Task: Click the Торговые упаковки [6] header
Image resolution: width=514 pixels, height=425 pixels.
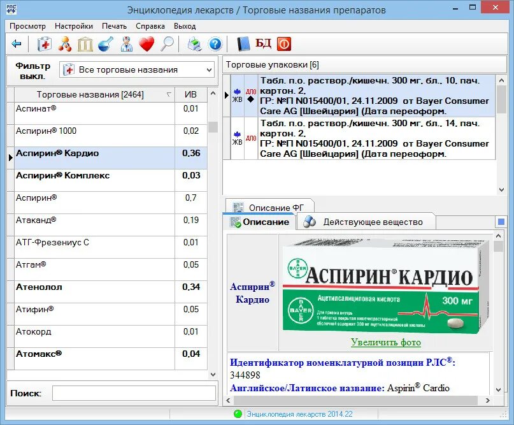Action: (x=364, y=64)
